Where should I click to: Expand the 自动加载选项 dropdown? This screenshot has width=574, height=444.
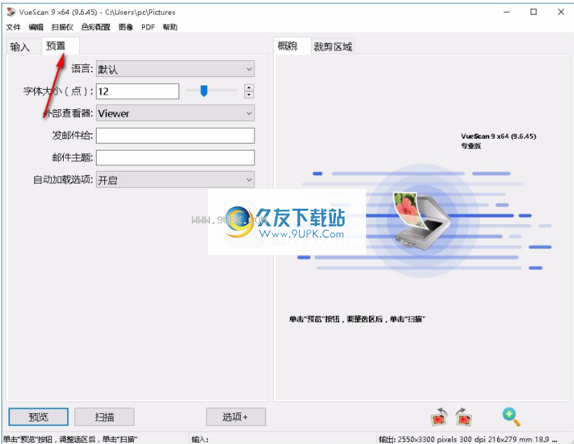click(175, 179)
